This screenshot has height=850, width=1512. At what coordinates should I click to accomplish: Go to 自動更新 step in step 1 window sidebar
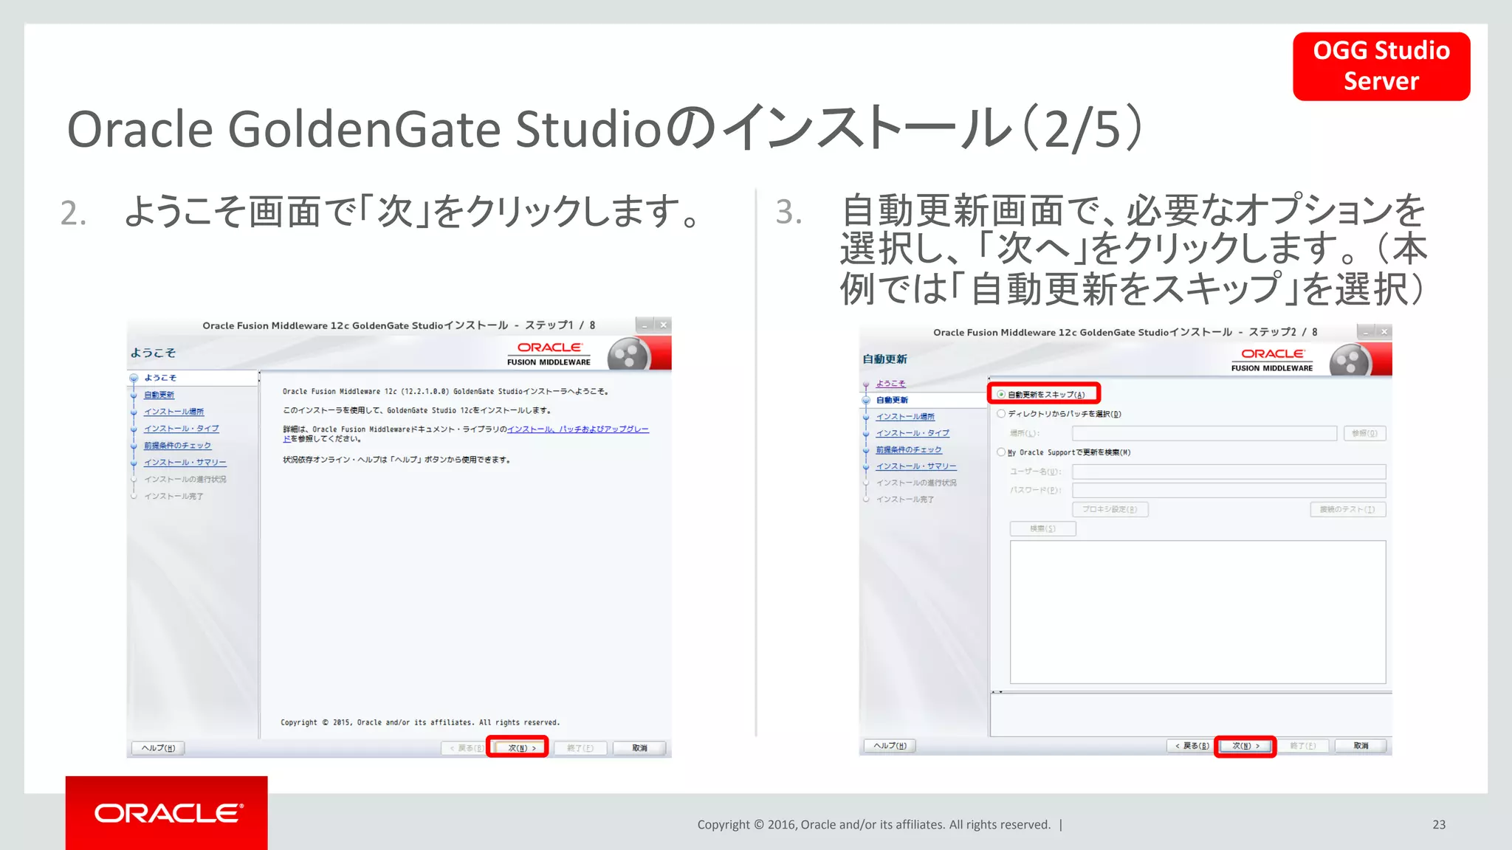[x=159, y=395]
